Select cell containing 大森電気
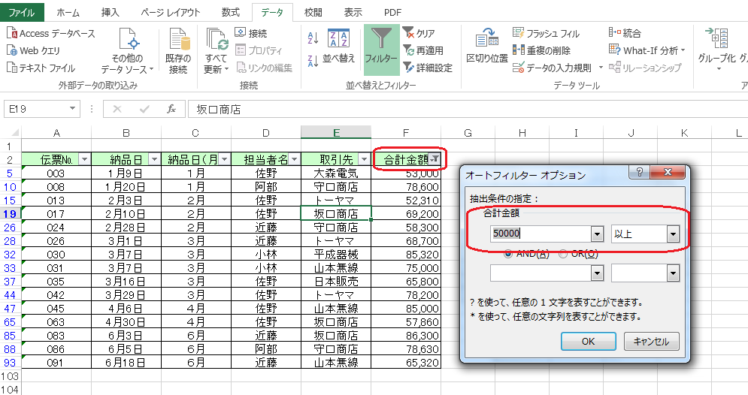 [x=336, y=173]
